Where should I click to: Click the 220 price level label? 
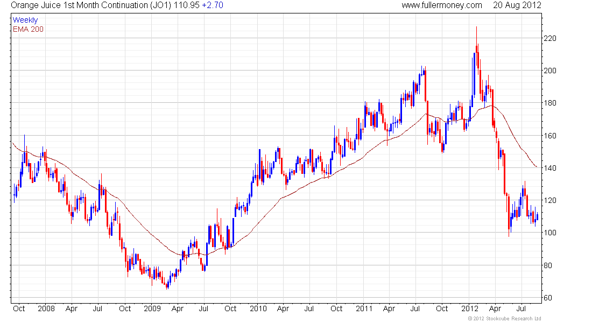(549, 38)
